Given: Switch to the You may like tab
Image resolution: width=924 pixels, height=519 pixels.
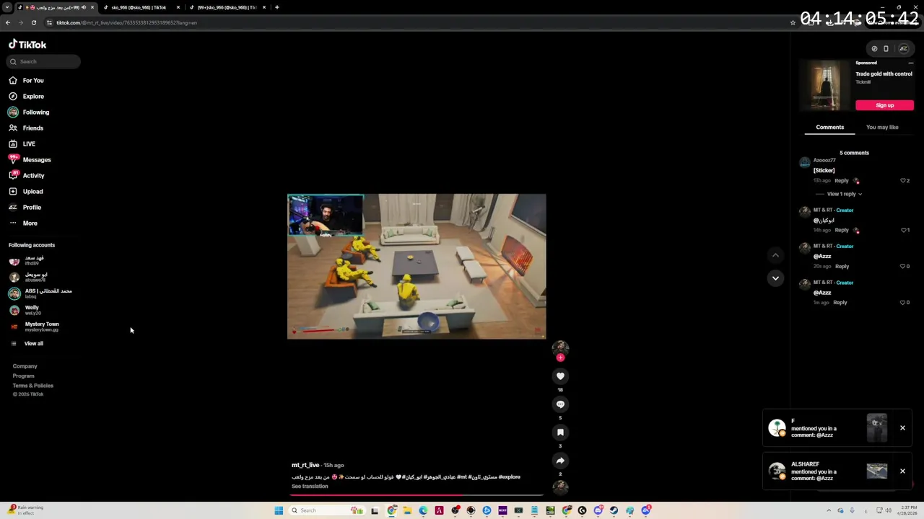Looking at the screenshot, I should pyautogui.click(x=882, y=128).
